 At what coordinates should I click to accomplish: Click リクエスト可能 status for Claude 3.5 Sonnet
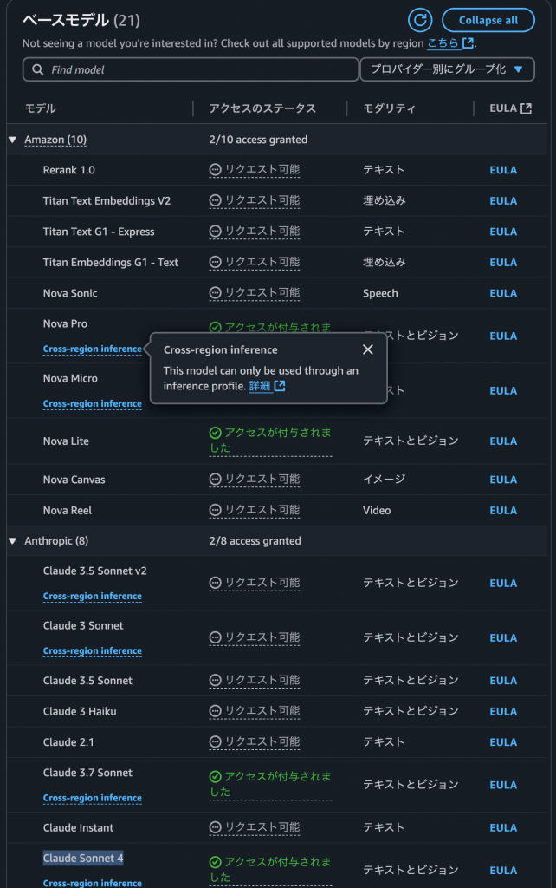click(x=255, y=680)
